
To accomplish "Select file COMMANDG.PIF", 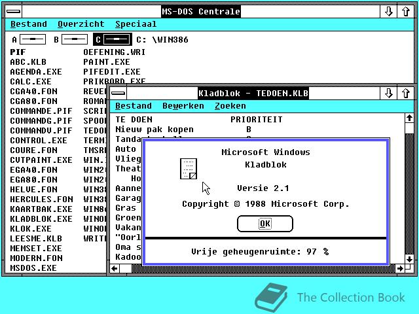I will (41, 121).
